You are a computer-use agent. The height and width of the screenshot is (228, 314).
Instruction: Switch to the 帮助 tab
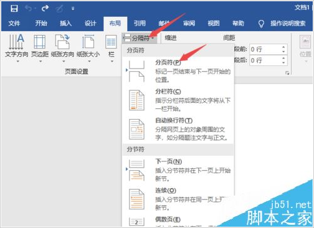[238, 23]
